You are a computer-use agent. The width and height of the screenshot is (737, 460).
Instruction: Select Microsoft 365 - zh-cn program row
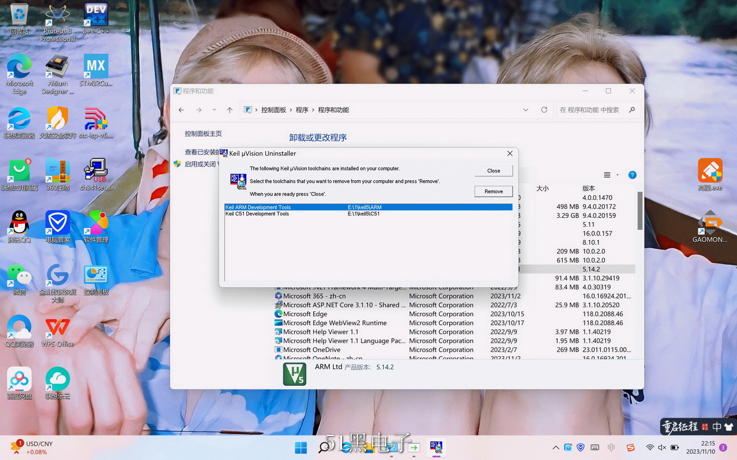click(x=454, y=296)
